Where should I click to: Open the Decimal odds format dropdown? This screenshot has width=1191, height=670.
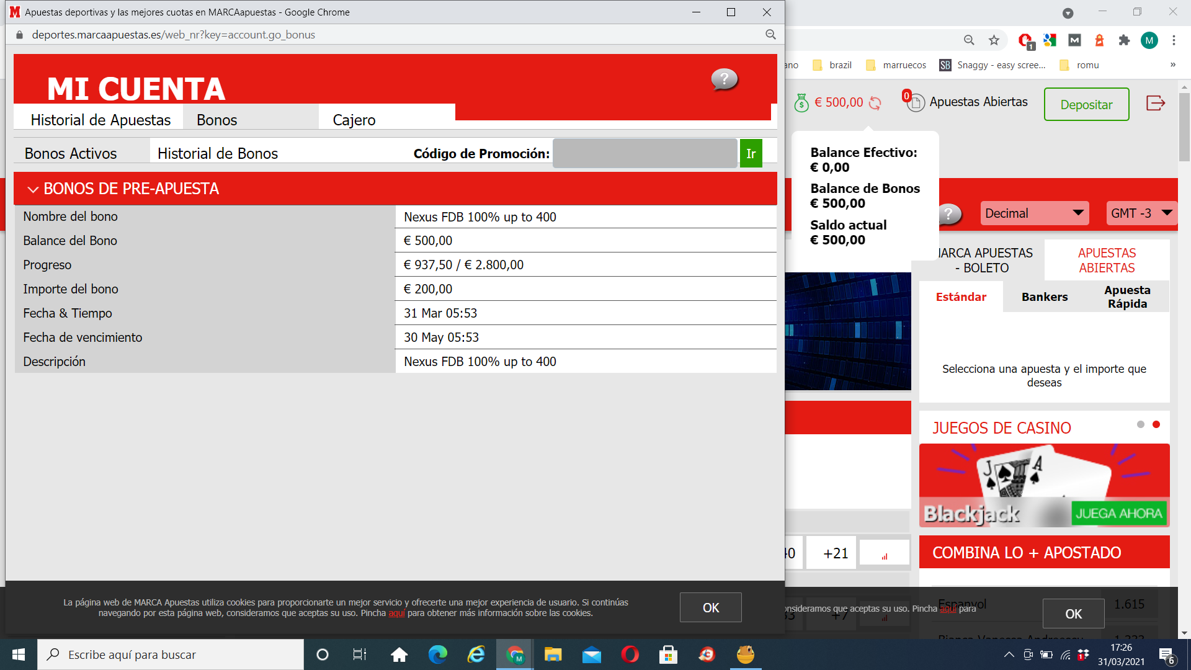[x=1034, y=213]
